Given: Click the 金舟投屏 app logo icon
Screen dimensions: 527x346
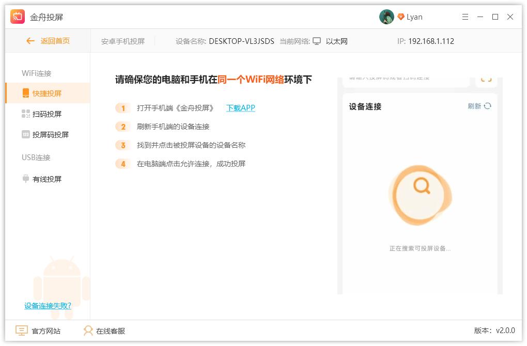Looking at the screenshot, I should pos(17,16).
